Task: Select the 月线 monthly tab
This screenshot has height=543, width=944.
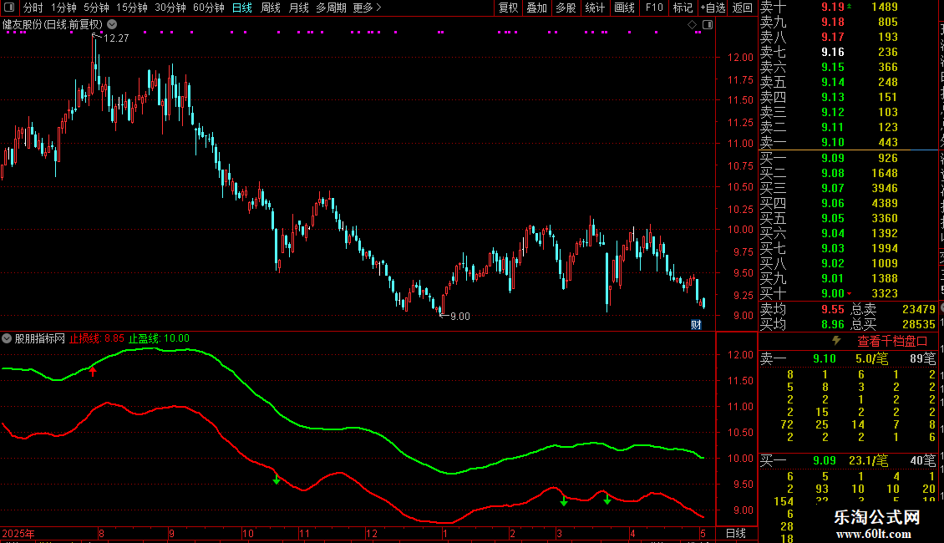Action: click(x=298, y=8)
